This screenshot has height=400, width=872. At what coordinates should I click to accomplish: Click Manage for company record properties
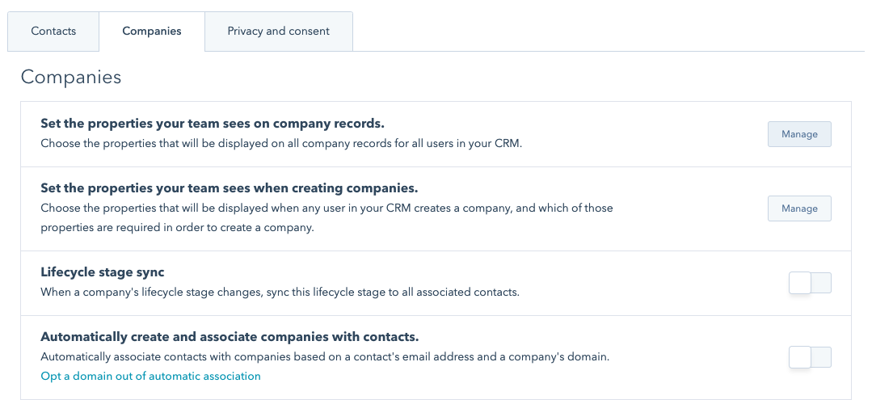[799, 134]
